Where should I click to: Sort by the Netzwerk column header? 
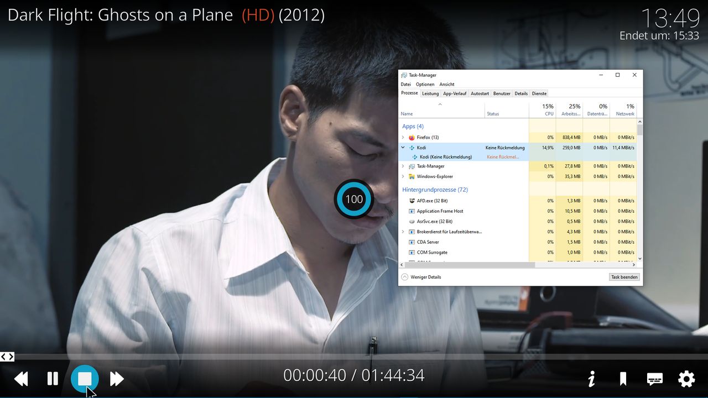pos(623,109)
